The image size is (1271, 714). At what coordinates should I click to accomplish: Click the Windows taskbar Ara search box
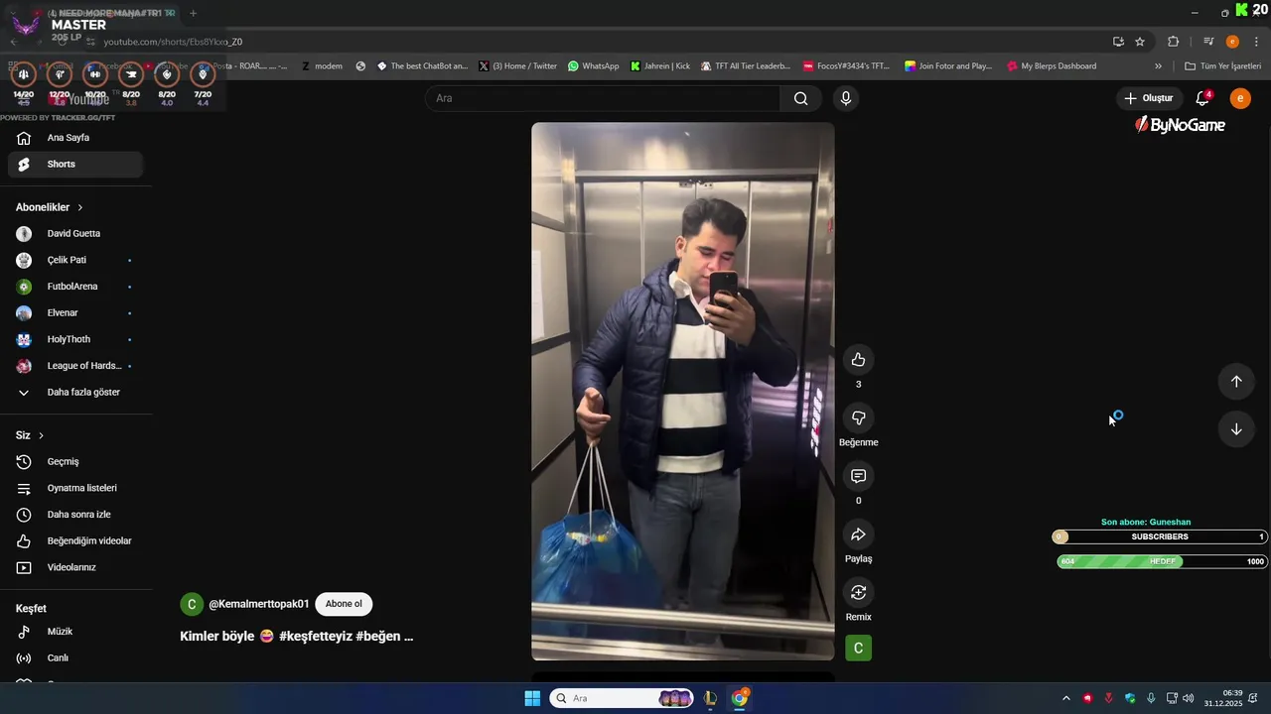click(x=622, y=698)
